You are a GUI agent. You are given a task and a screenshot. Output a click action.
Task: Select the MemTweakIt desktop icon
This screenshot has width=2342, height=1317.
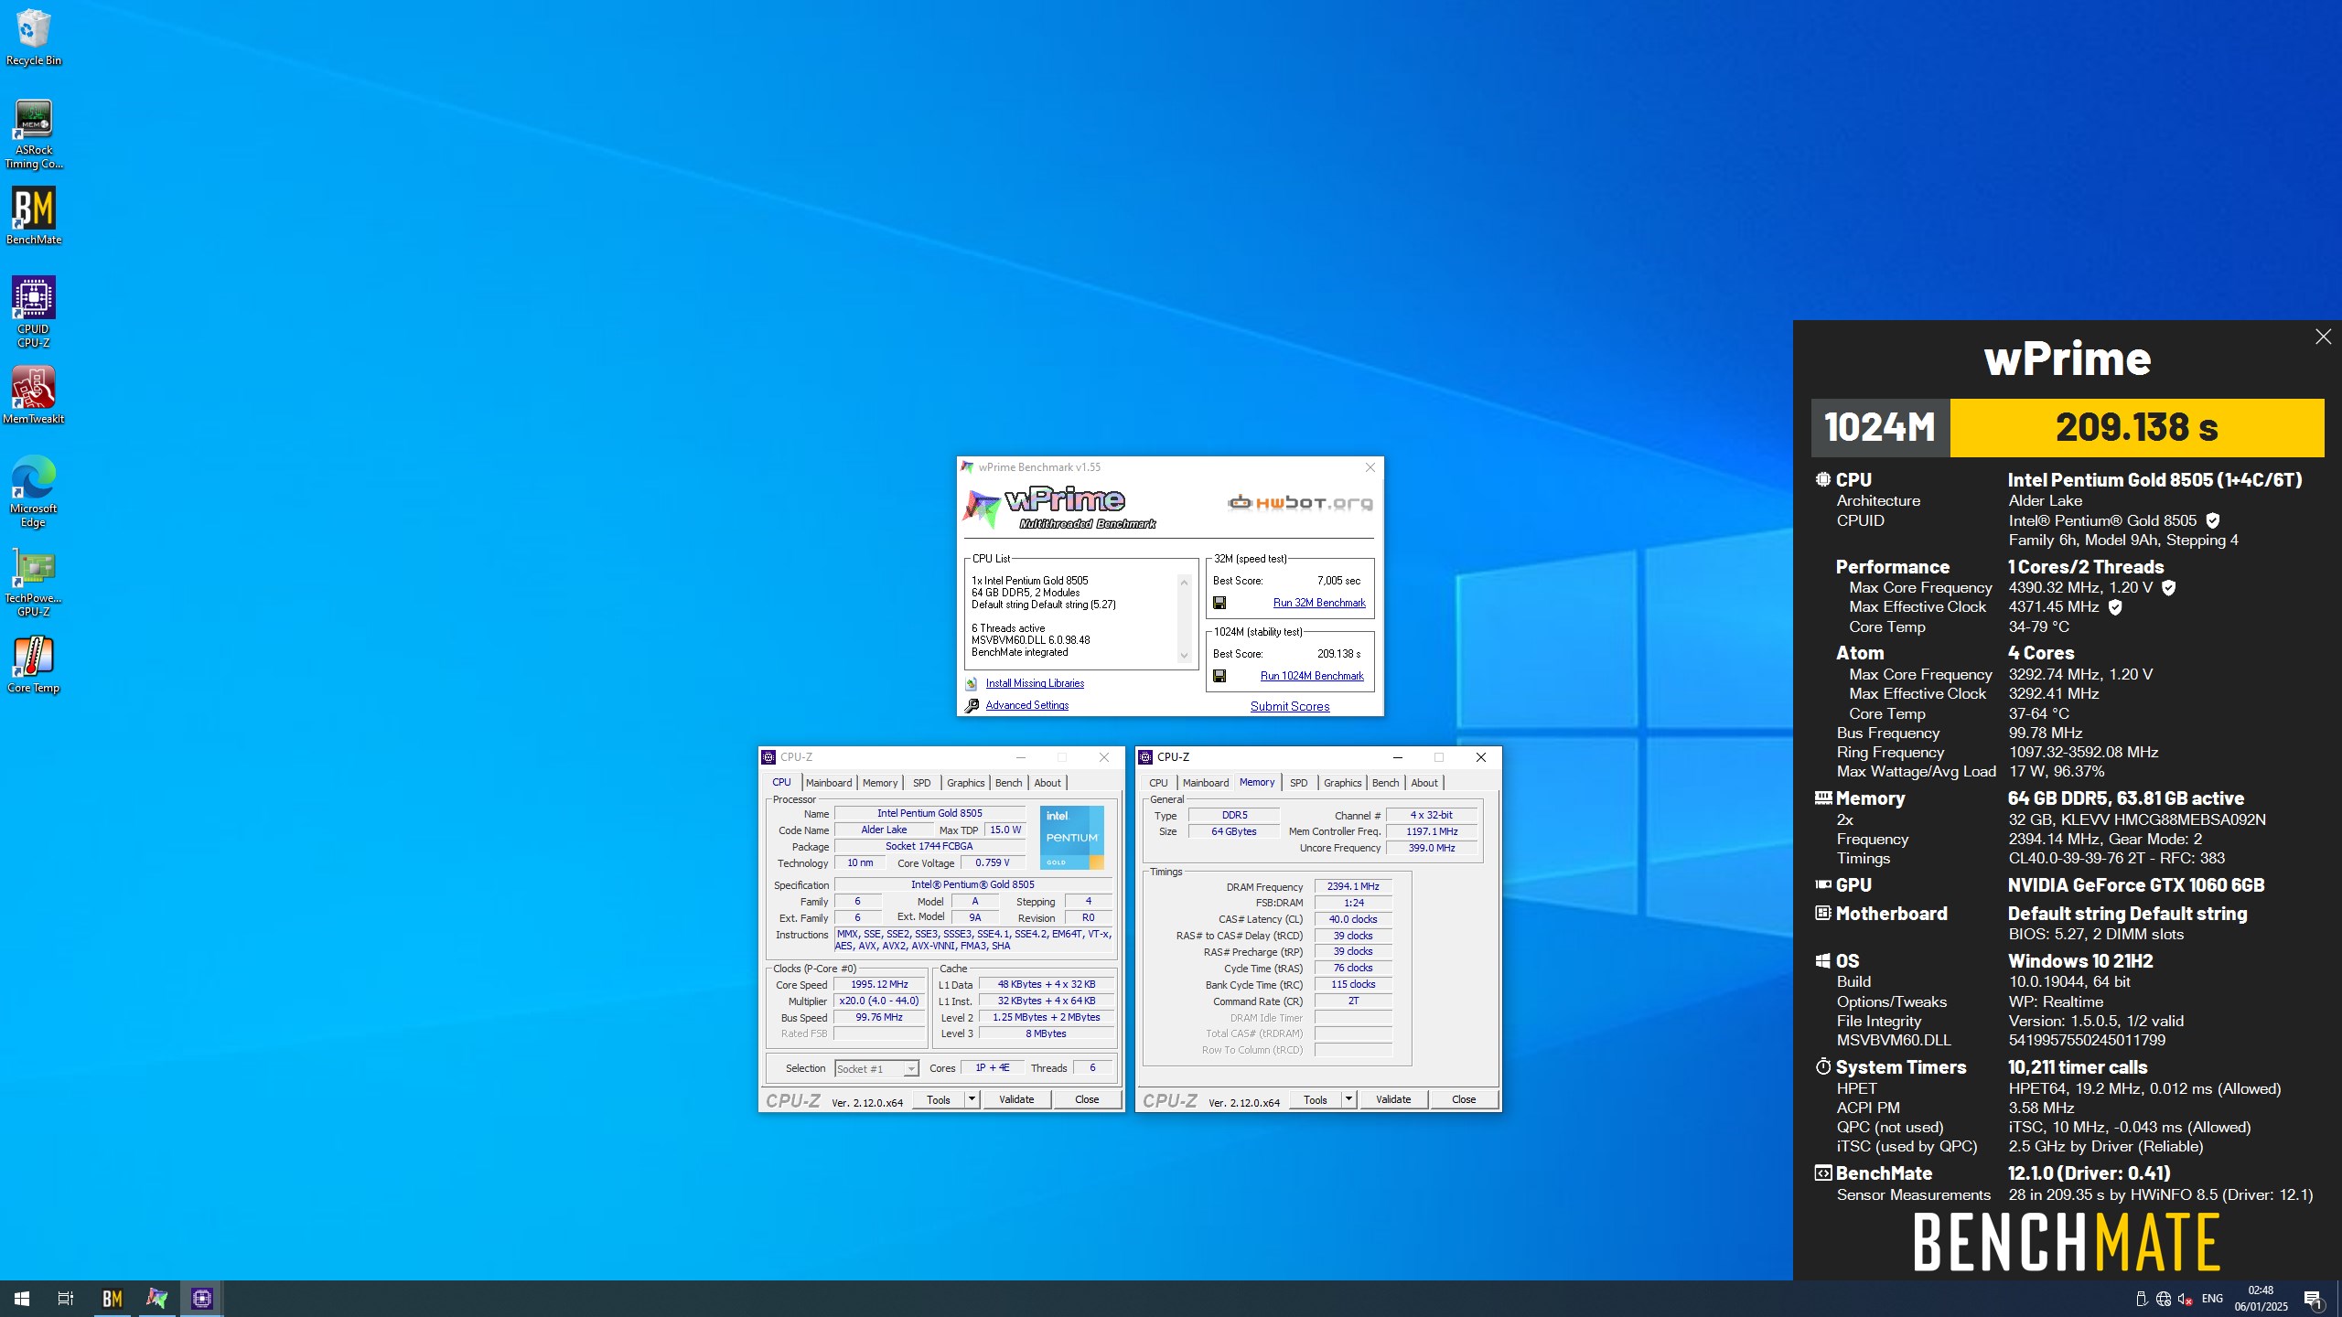click(x=34, y=395)
